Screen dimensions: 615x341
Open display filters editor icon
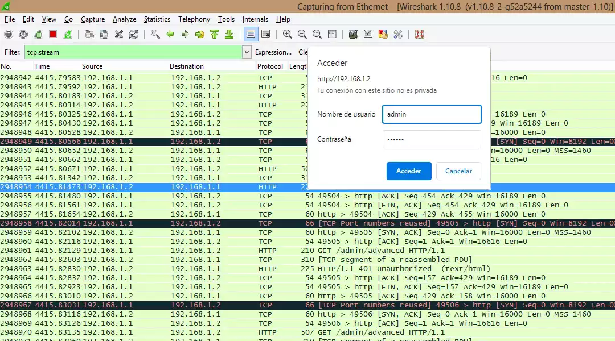tap(368, 35)
